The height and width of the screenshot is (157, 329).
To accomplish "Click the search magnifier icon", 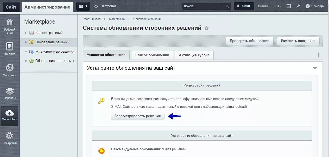I will pos(227,6).
